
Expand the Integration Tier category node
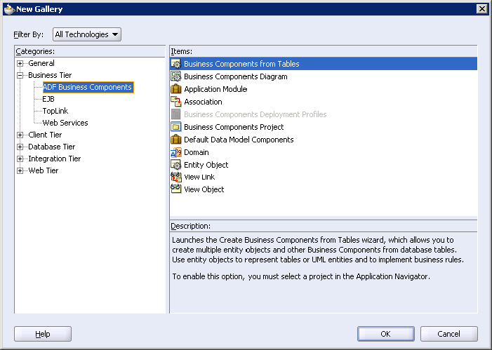[x=20, y=159]
